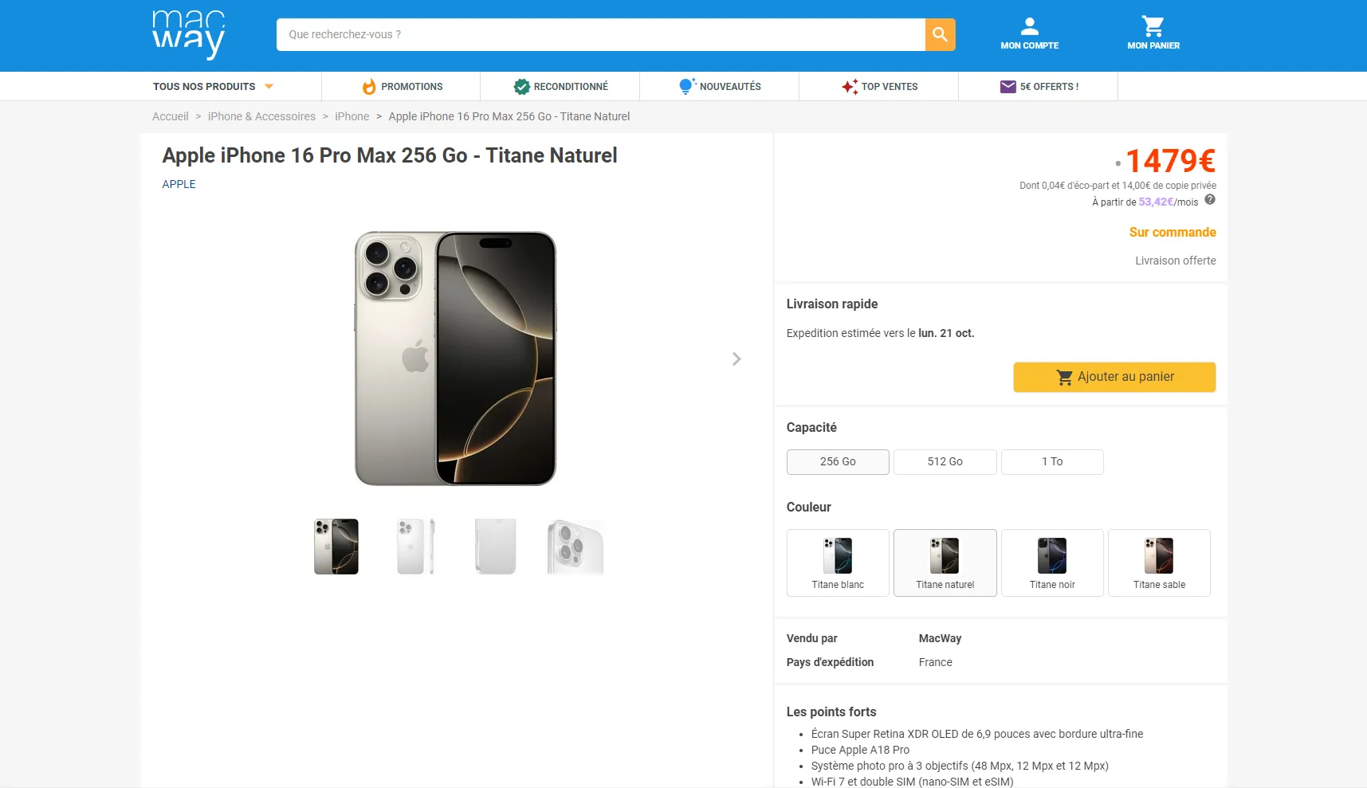Click the MacWay logo
Screen dimensions: 1367x788
pyautogui.click(x=189, y=34)
